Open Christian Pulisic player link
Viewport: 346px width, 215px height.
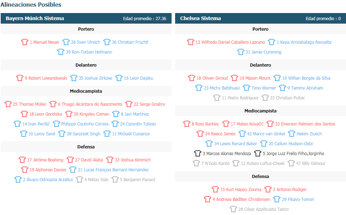coord(287,98)
